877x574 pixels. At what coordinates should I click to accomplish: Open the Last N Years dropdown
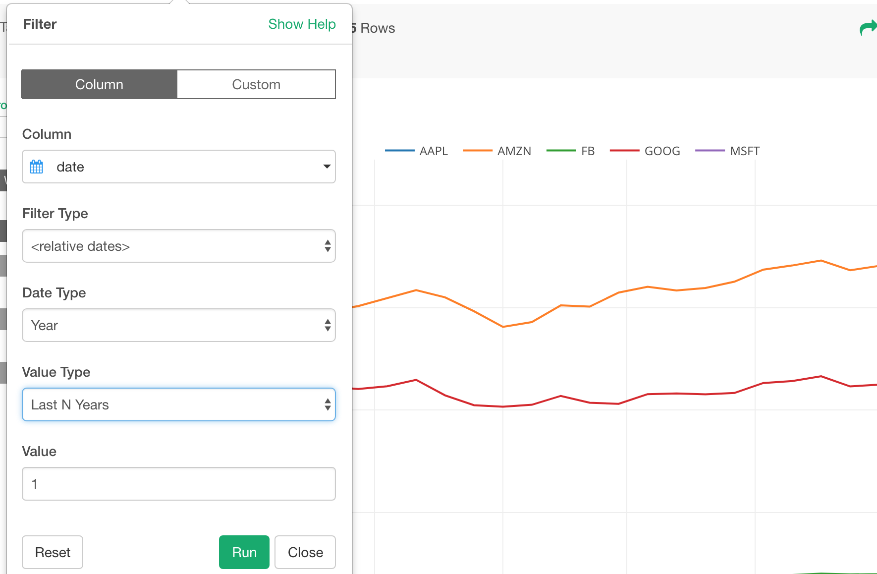179,405
